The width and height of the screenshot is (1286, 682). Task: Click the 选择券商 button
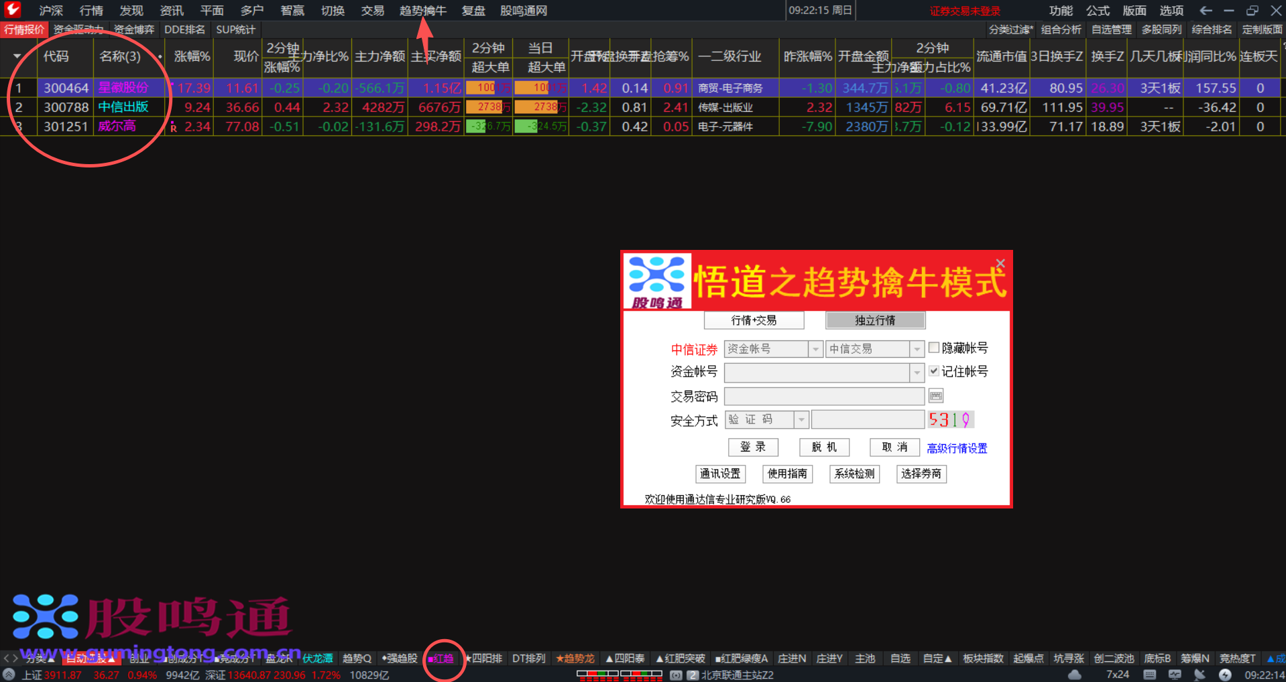tap(921, 474)
